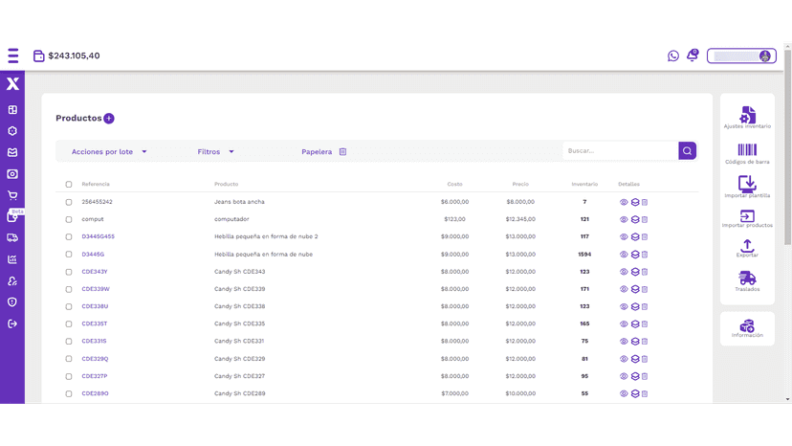Tick the CDE338U row checkbox
This screenshot has width=792, height=446.
(x=69, y=306)
